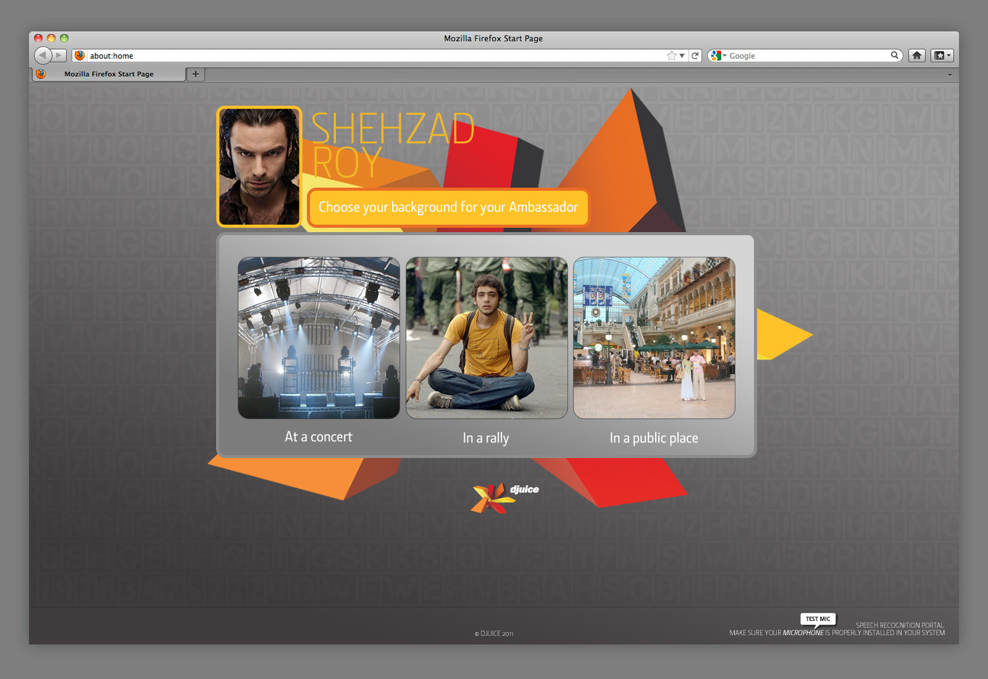The height and width of the screenshot is (679, 988).
Task: Click the browser Back arrow button
Action: pos(43,55)
